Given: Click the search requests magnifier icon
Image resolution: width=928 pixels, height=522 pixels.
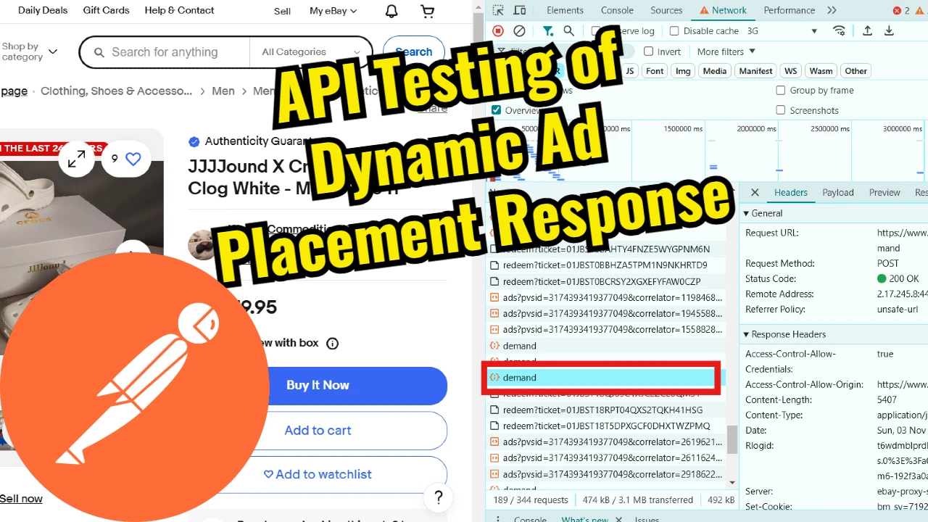Looking at the screenshot, I should pyautogui.click(x=568, y=30).
